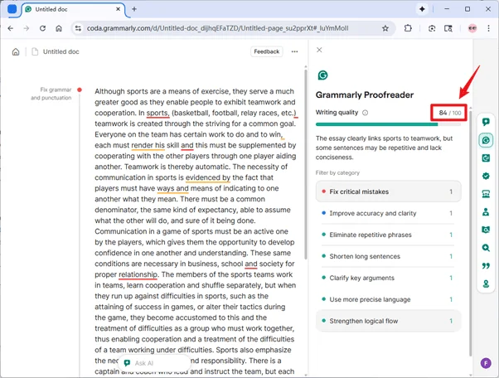
Task: View site information icon in address bar
Action: [78, 28]
